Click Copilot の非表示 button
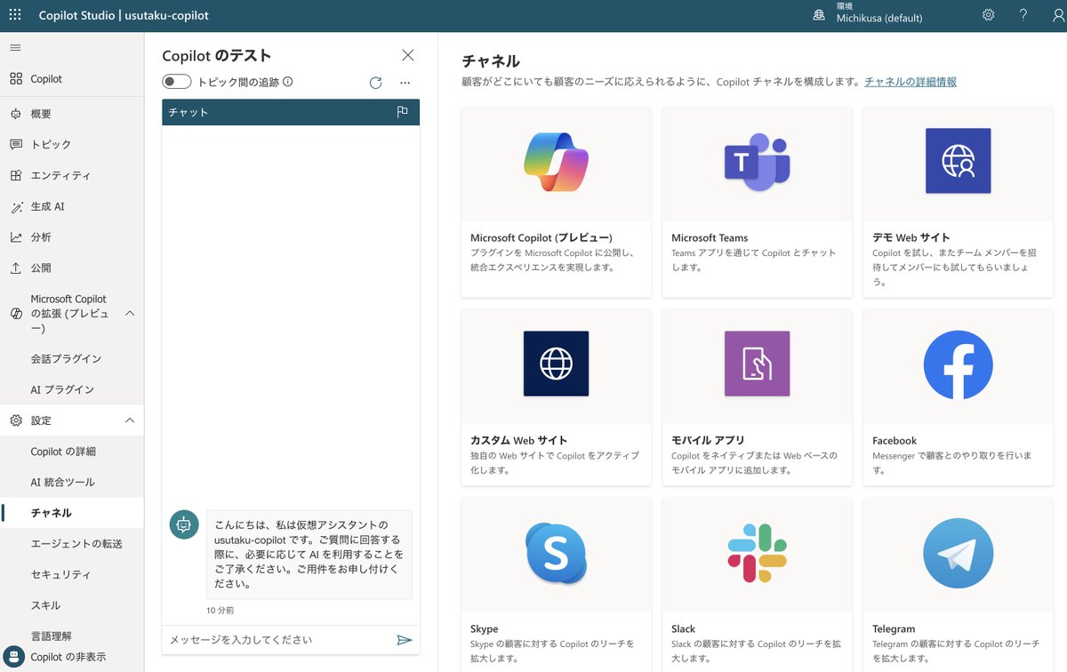This screenshot has height=672, width=1067. [68, 657]
